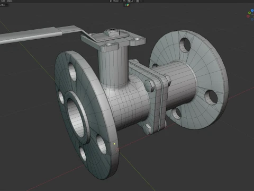Snap view to the blue Z axis gizmo
This screenshot has width=254, height=191.
pos(252,11)
